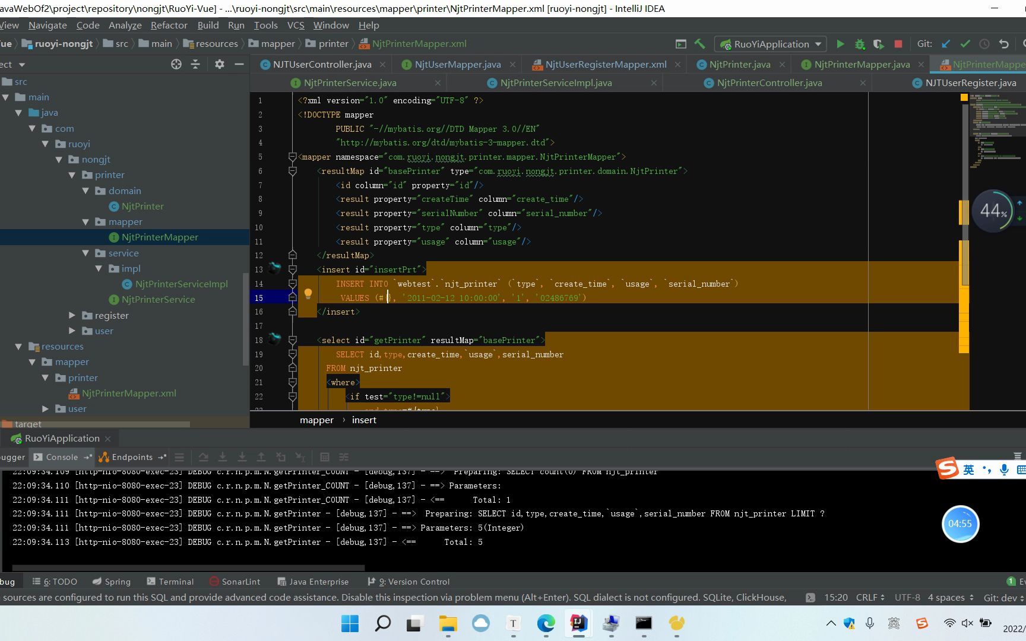This screenshot has height=641, width=1026.
Task: Collapse the impl folder
Action: click(x=99, y=268)
